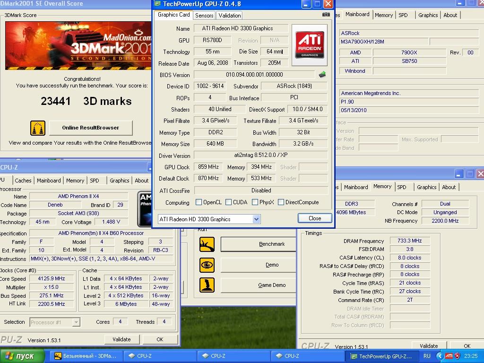Open Memory tab in top-right CPU-Z
This screenshot has height=363, width=484.
click(384, 15)
